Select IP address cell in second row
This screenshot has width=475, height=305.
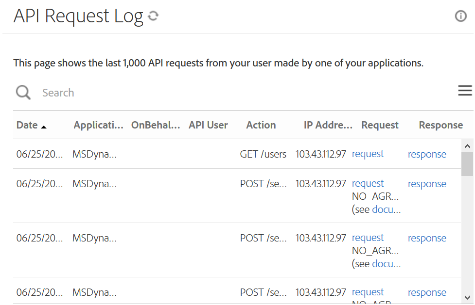(320, 183)
